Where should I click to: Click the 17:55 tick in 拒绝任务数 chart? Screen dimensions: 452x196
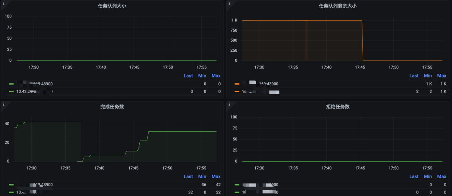tap(427, 168)
